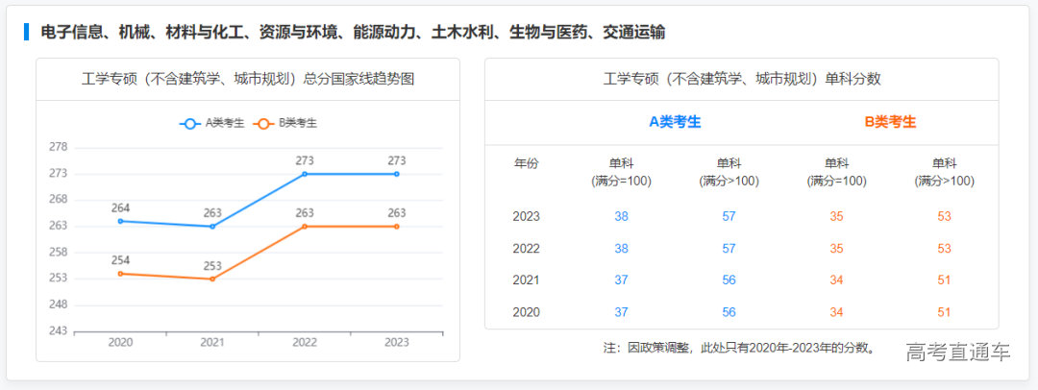Toggle the A类考生 legend item in chart

211,123
